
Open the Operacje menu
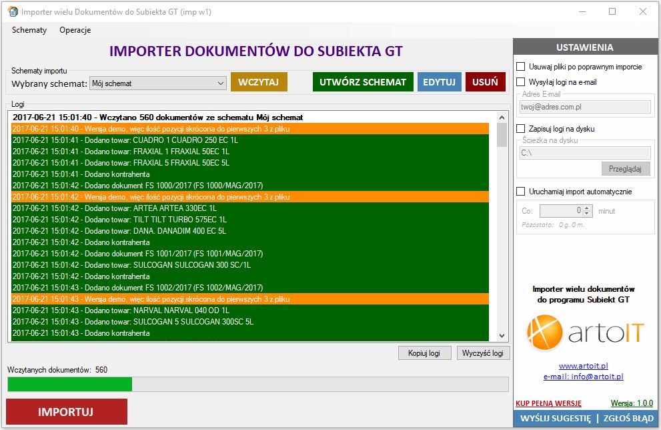point(75,30)
